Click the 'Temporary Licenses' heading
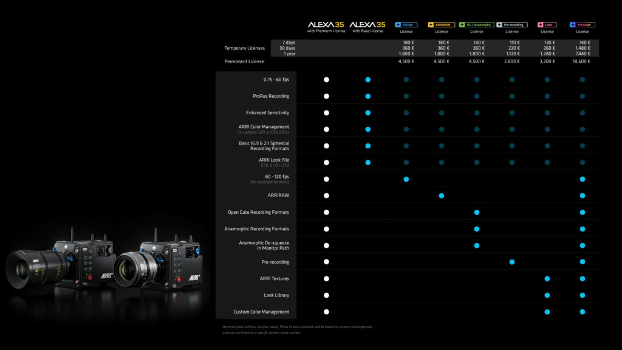 [x=244, y=48]
